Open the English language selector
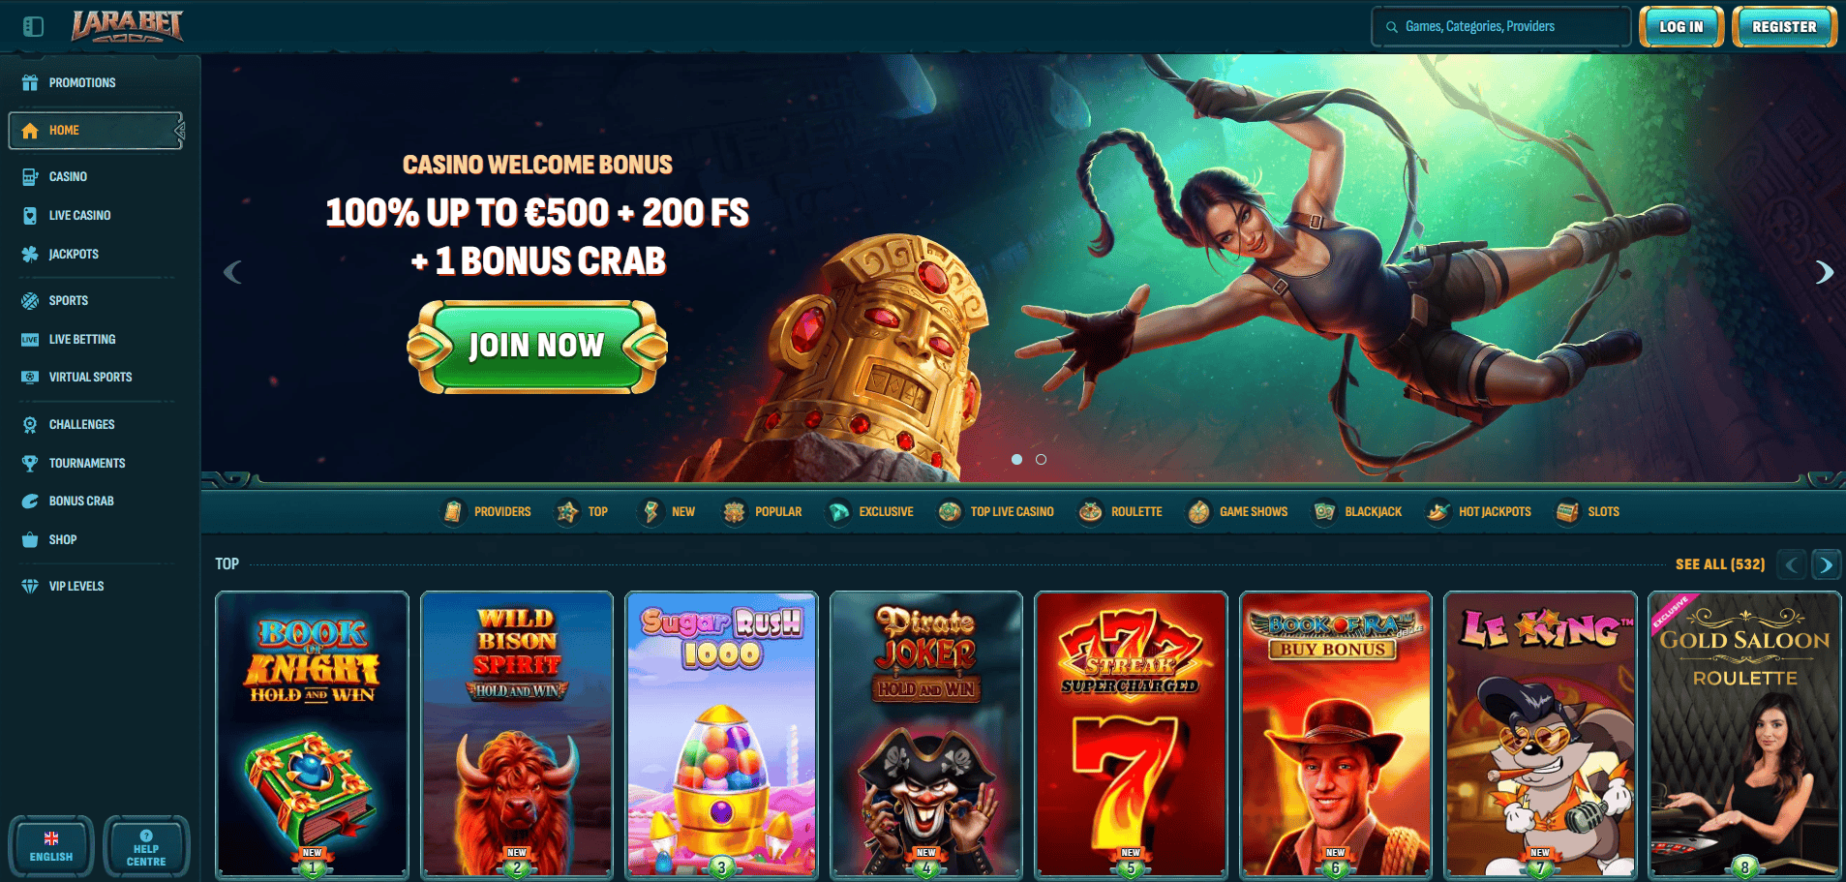 click(51, 846)
